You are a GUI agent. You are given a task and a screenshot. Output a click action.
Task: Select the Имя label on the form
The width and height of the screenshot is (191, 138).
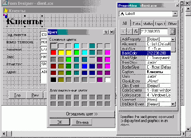(x=10, y=57)
